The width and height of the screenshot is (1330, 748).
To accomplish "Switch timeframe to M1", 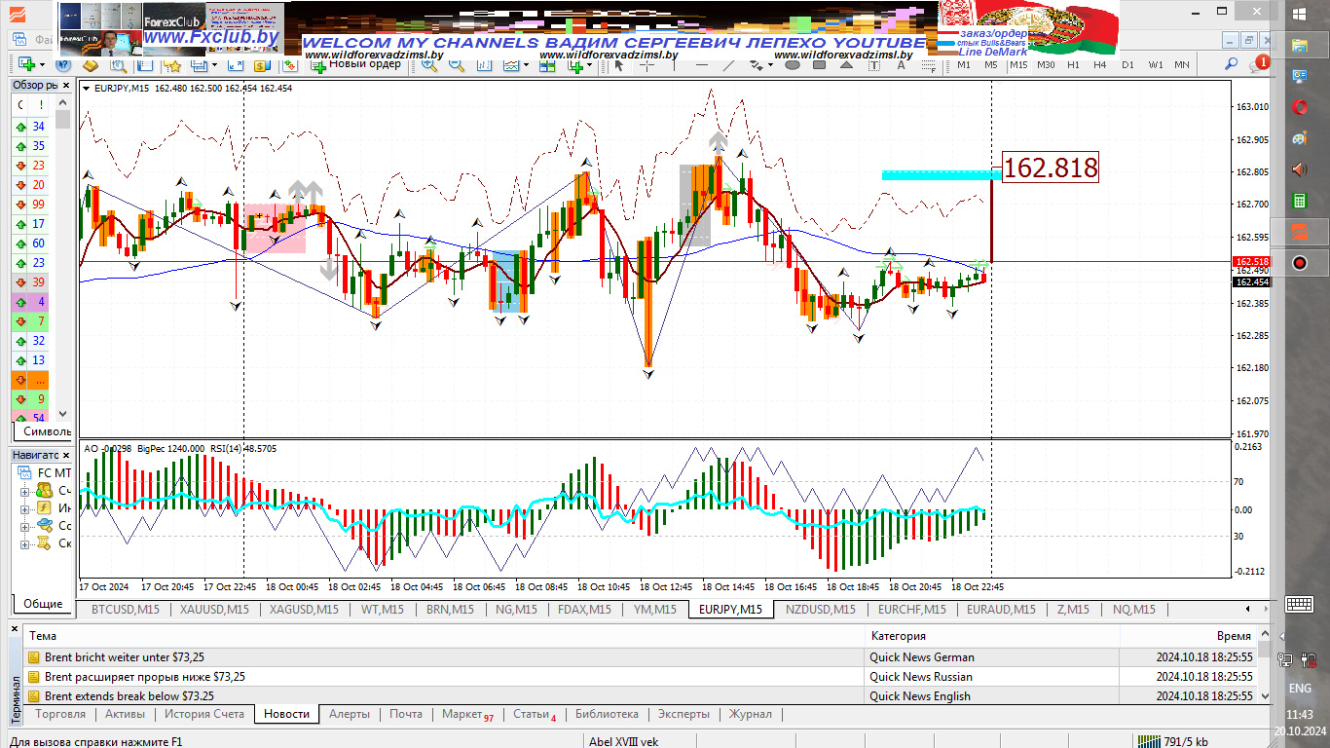I will click(x=964, y=64).
